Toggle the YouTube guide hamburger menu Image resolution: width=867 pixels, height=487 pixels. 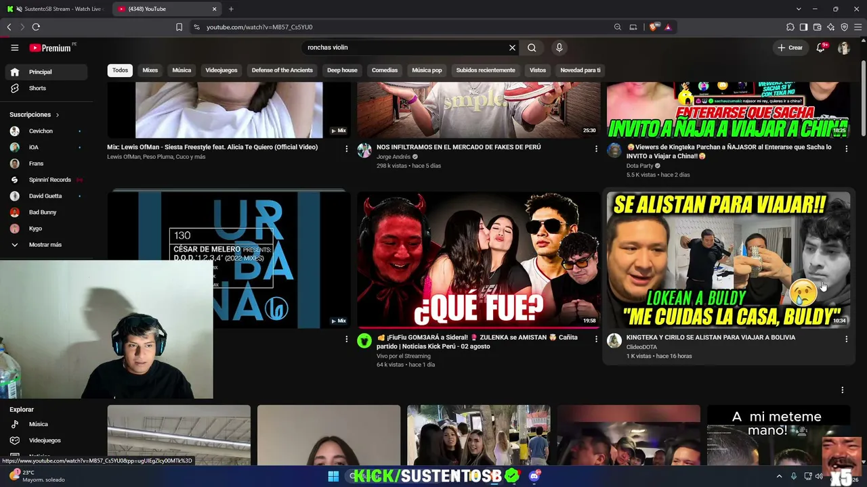[14, 47]
